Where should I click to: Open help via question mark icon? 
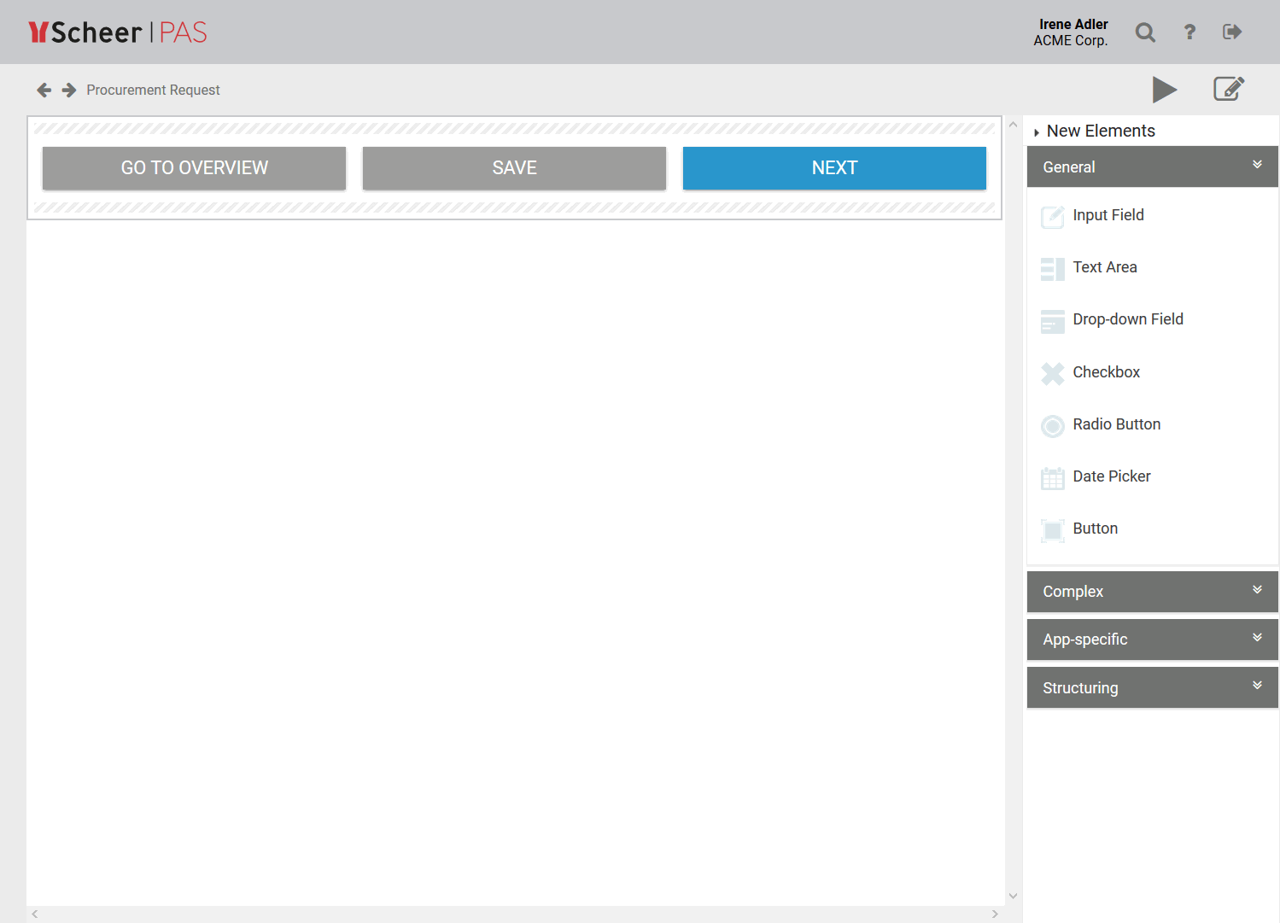click(1189, 32)
